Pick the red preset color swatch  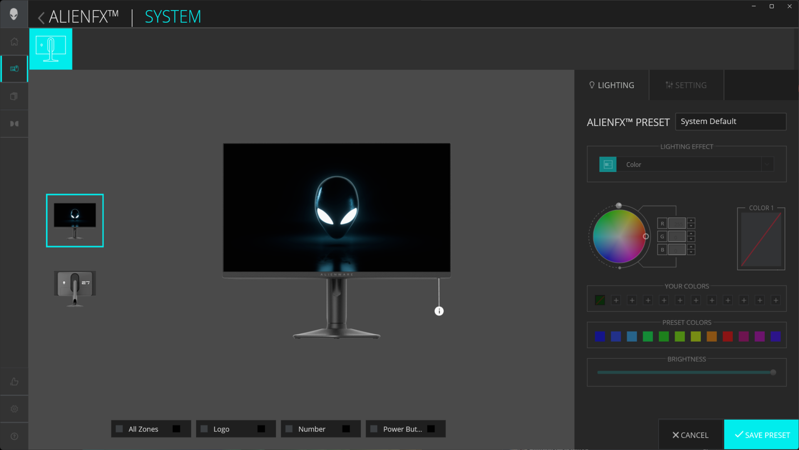pos(727,336)
